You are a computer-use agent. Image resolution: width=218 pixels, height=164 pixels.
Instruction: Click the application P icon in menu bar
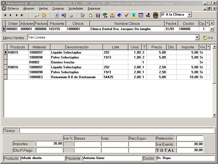[4, 8]
